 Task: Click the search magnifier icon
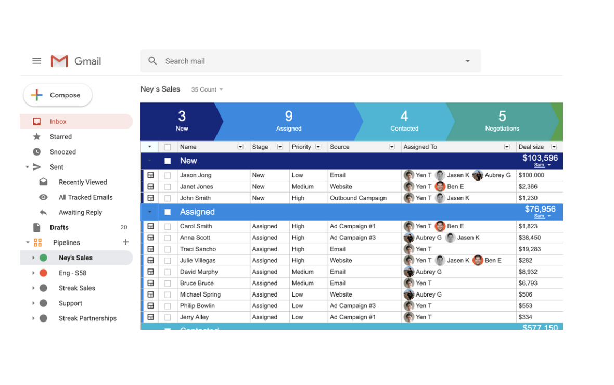pos(152,61)
